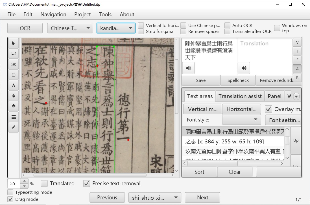Enable Strip furigana option
The height and width of the screenshot is (205, 310).
tap(141, 31)
